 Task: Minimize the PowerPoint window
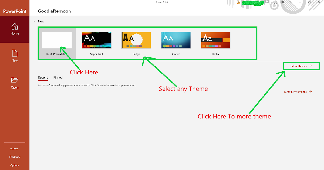[300, 2]
